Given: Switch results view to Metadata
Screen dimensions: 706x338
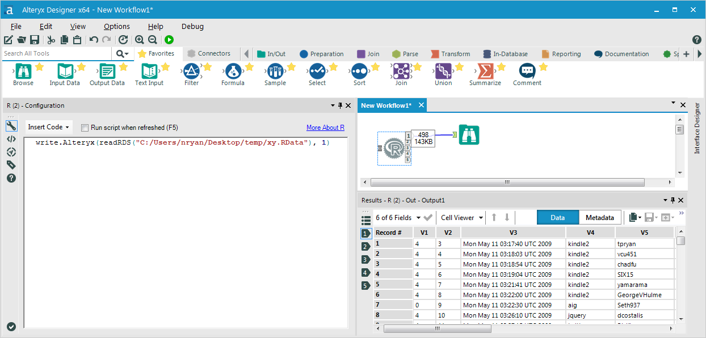Looking at the screenshot, I should (599, 218).
